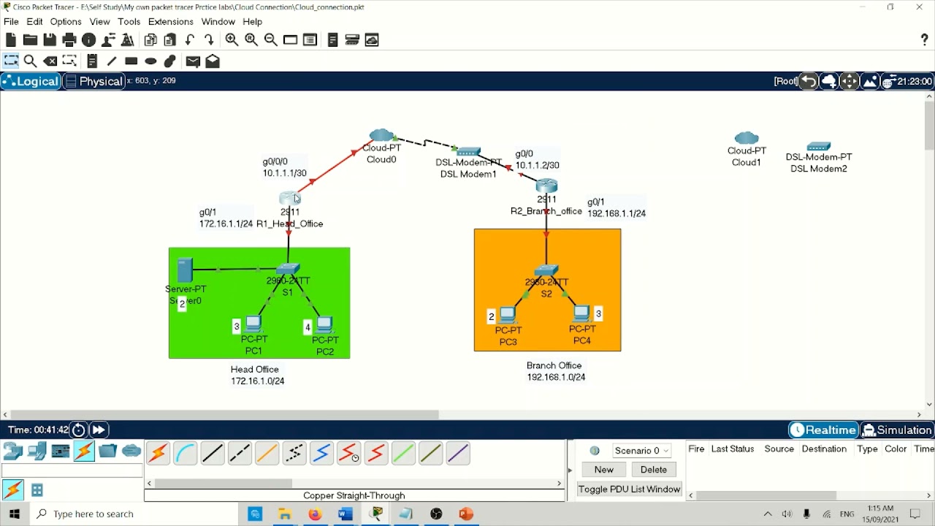Open Word from the Windows taskbar
The width and height of the screenshot is (935, 526).
point(346,514)
